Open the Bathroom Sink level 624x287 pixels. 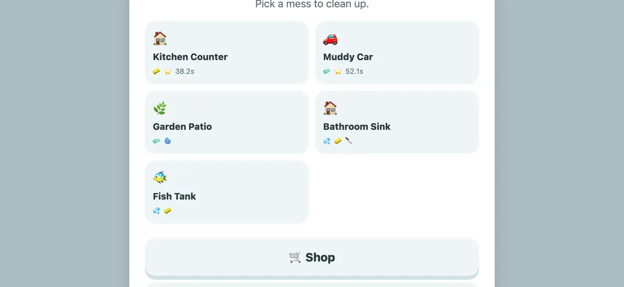click(x=397, y=122)
